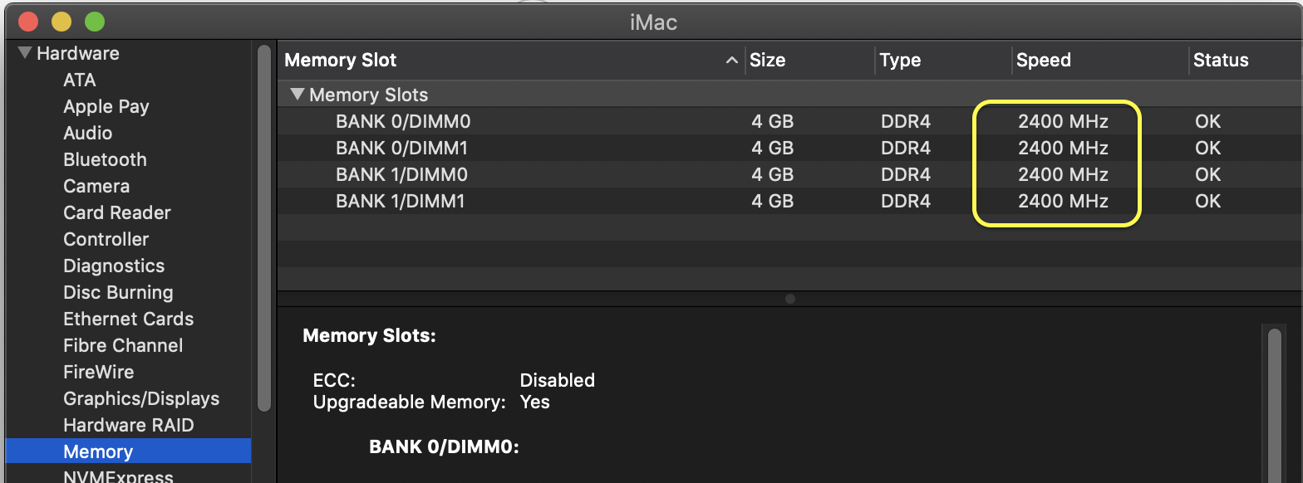This screenshot has height=483, width=1303.
Task: Select the BANK 0/DIMM0 row
Action: (x=403, y=122)
